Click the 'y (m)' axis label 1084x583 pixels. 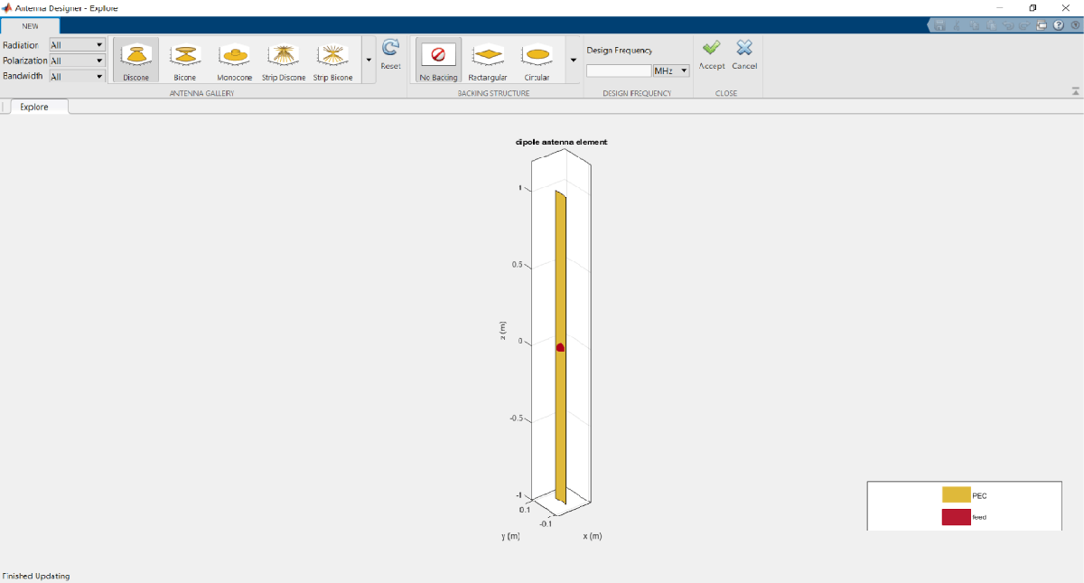[x=510, y=536]
